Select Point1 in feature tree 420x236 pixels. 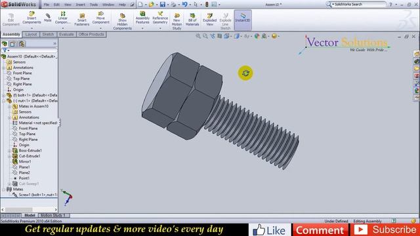pos(21,178)
